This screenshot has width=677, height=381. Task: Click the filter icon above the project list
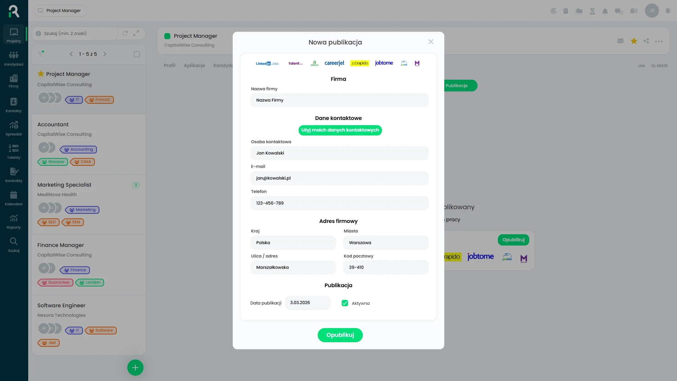click(x=40, y=54)
